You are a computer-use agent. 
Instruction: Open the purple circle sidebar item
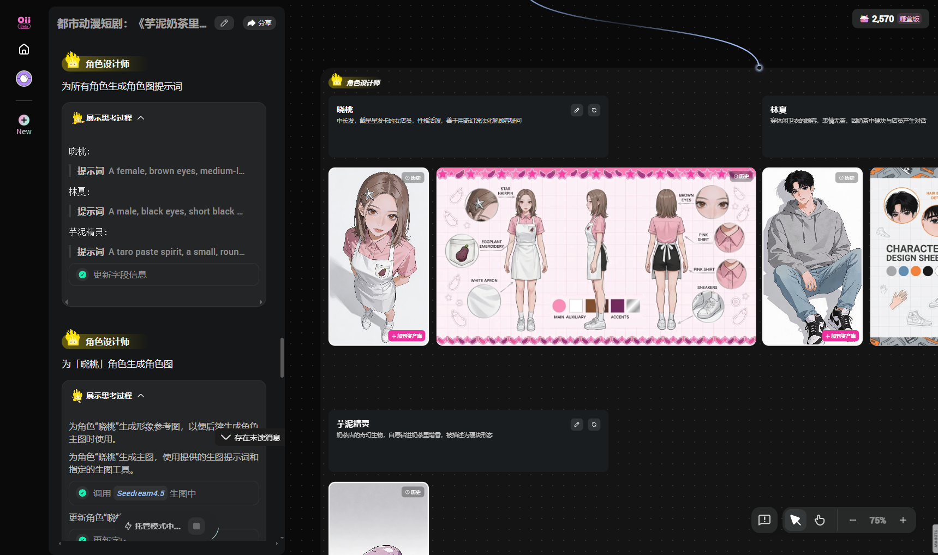tap(24, 79)
